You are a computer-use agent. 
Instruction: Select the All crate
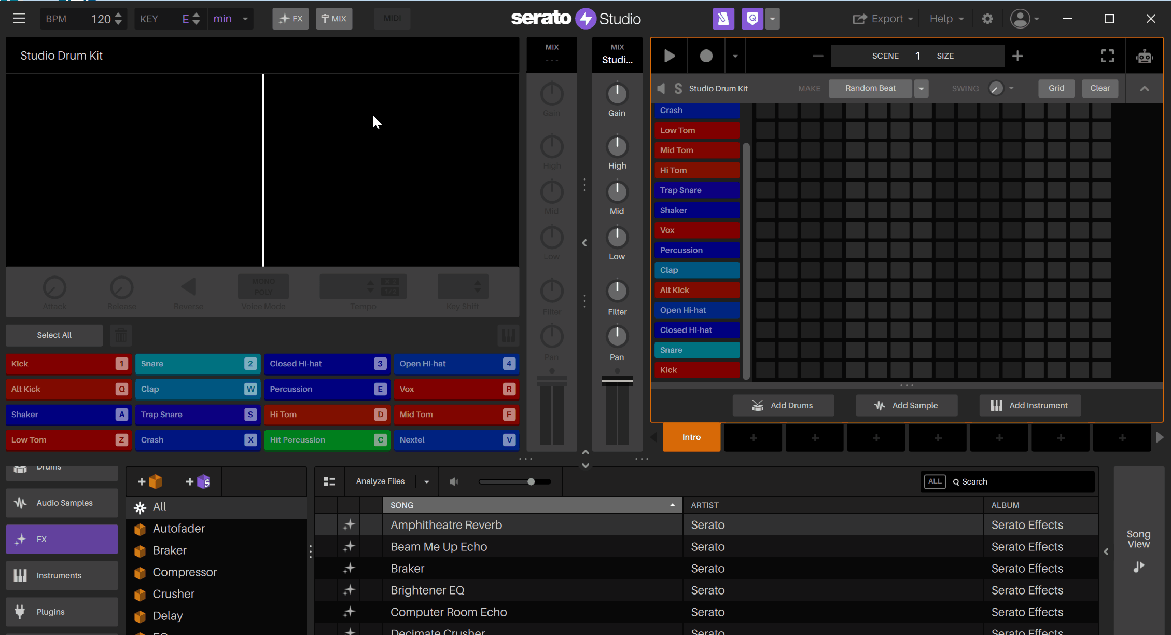[x=217, y=507]
